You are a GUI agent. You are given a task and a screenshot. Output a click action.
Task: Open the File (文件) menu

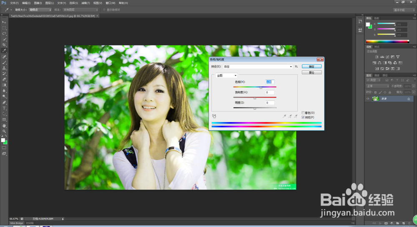pos(14,3)
